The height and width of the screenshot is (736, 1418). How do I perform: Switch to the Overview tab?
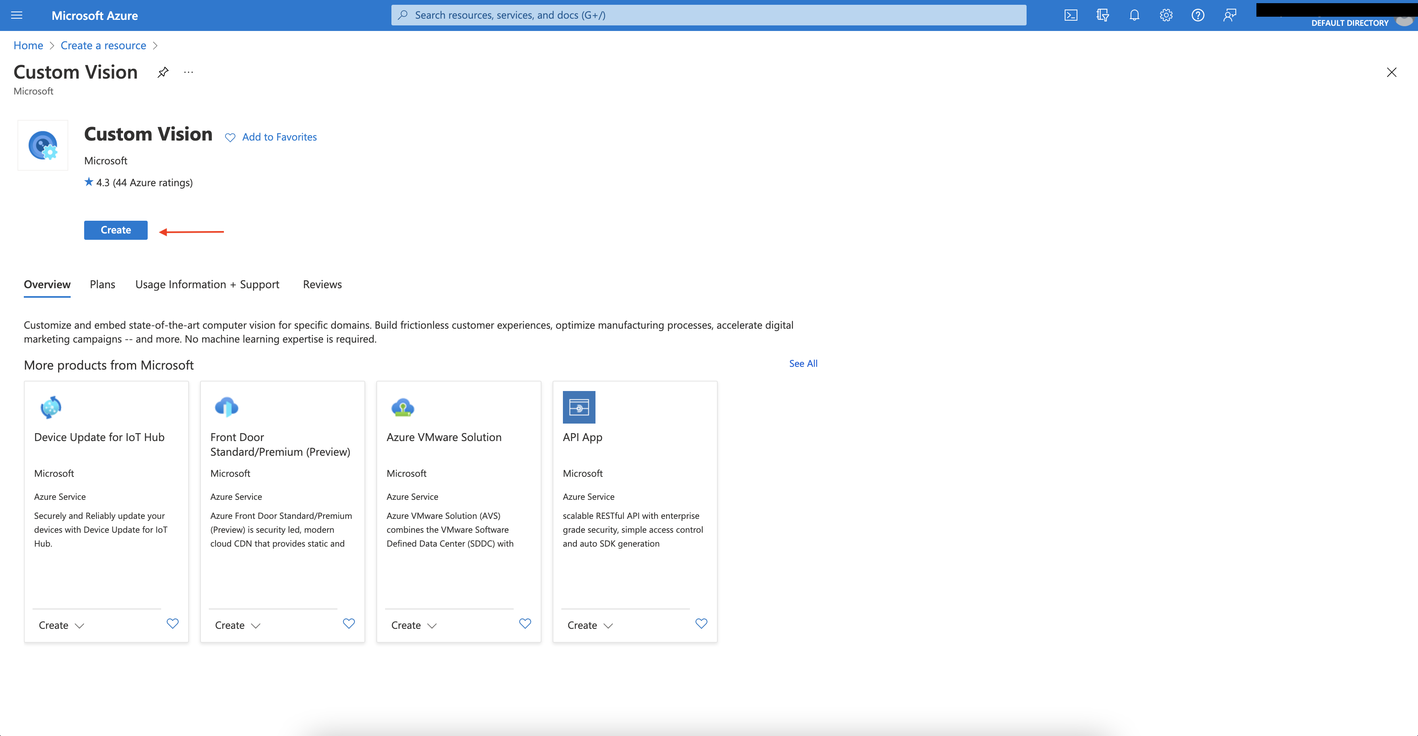pyautogui.click(x=47, y=285)
